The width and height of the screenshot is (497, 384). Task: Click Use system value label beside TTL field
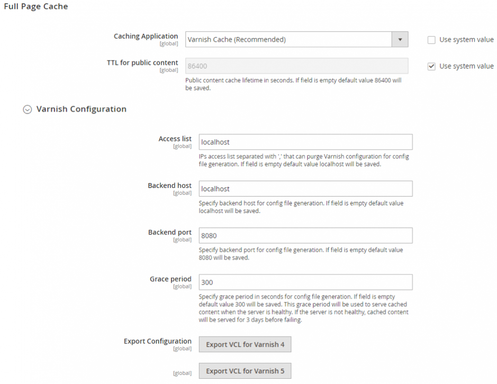[466, 66]
